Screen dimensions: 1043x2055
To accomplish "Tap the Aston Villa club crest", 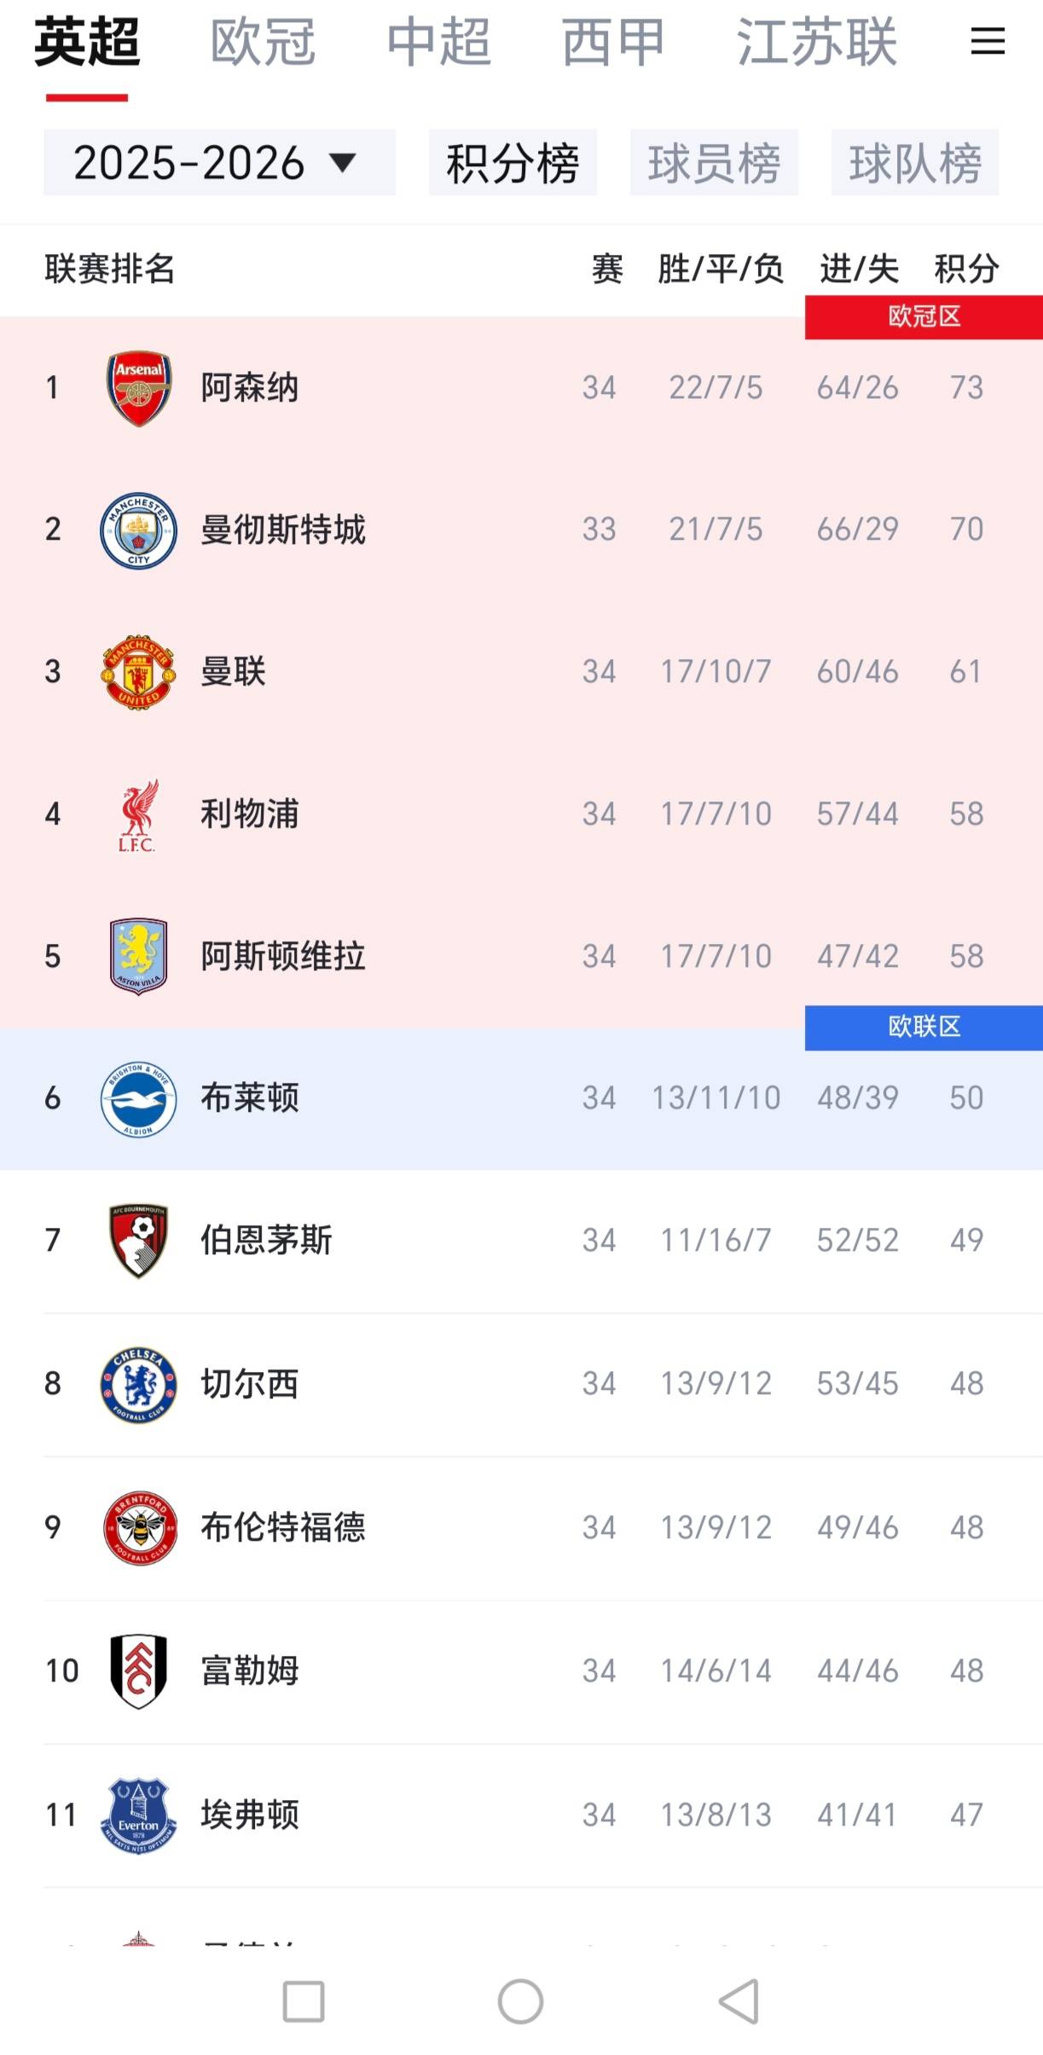I will 138,956.
